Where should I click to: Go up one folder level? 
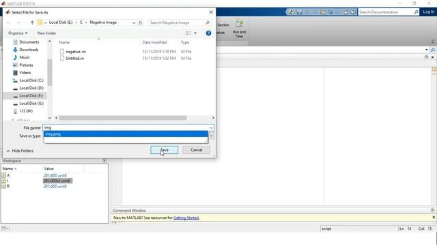click(32, 22)
